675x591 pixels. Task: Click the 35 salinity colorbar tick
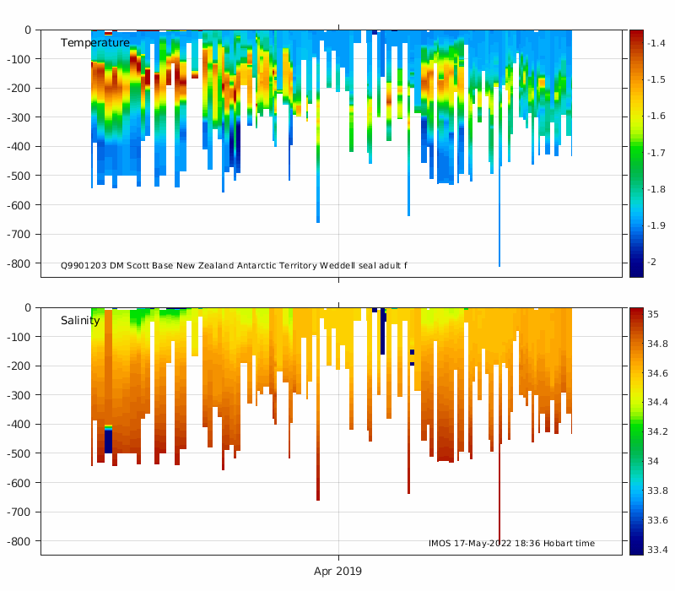click(653, 314)
